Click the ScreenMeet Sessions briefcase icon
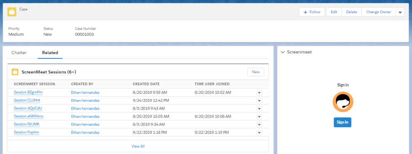The width and height of the screenshot is (412, 154). (x=15, y=72)
